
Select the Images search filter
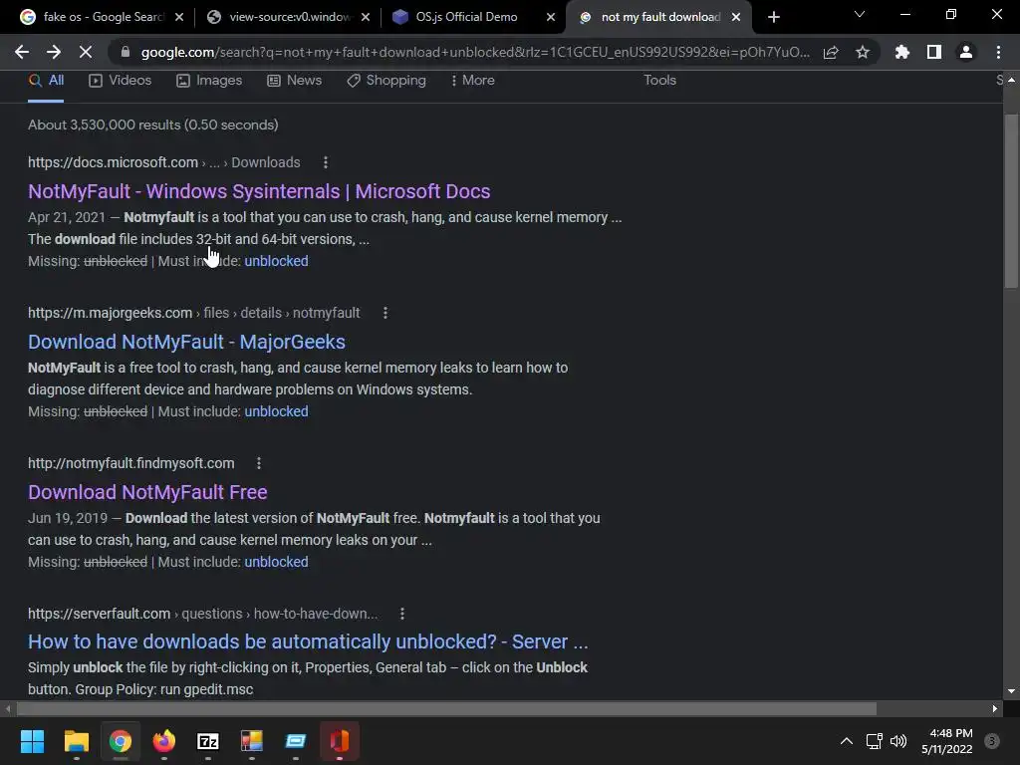[x=209, y=80]
